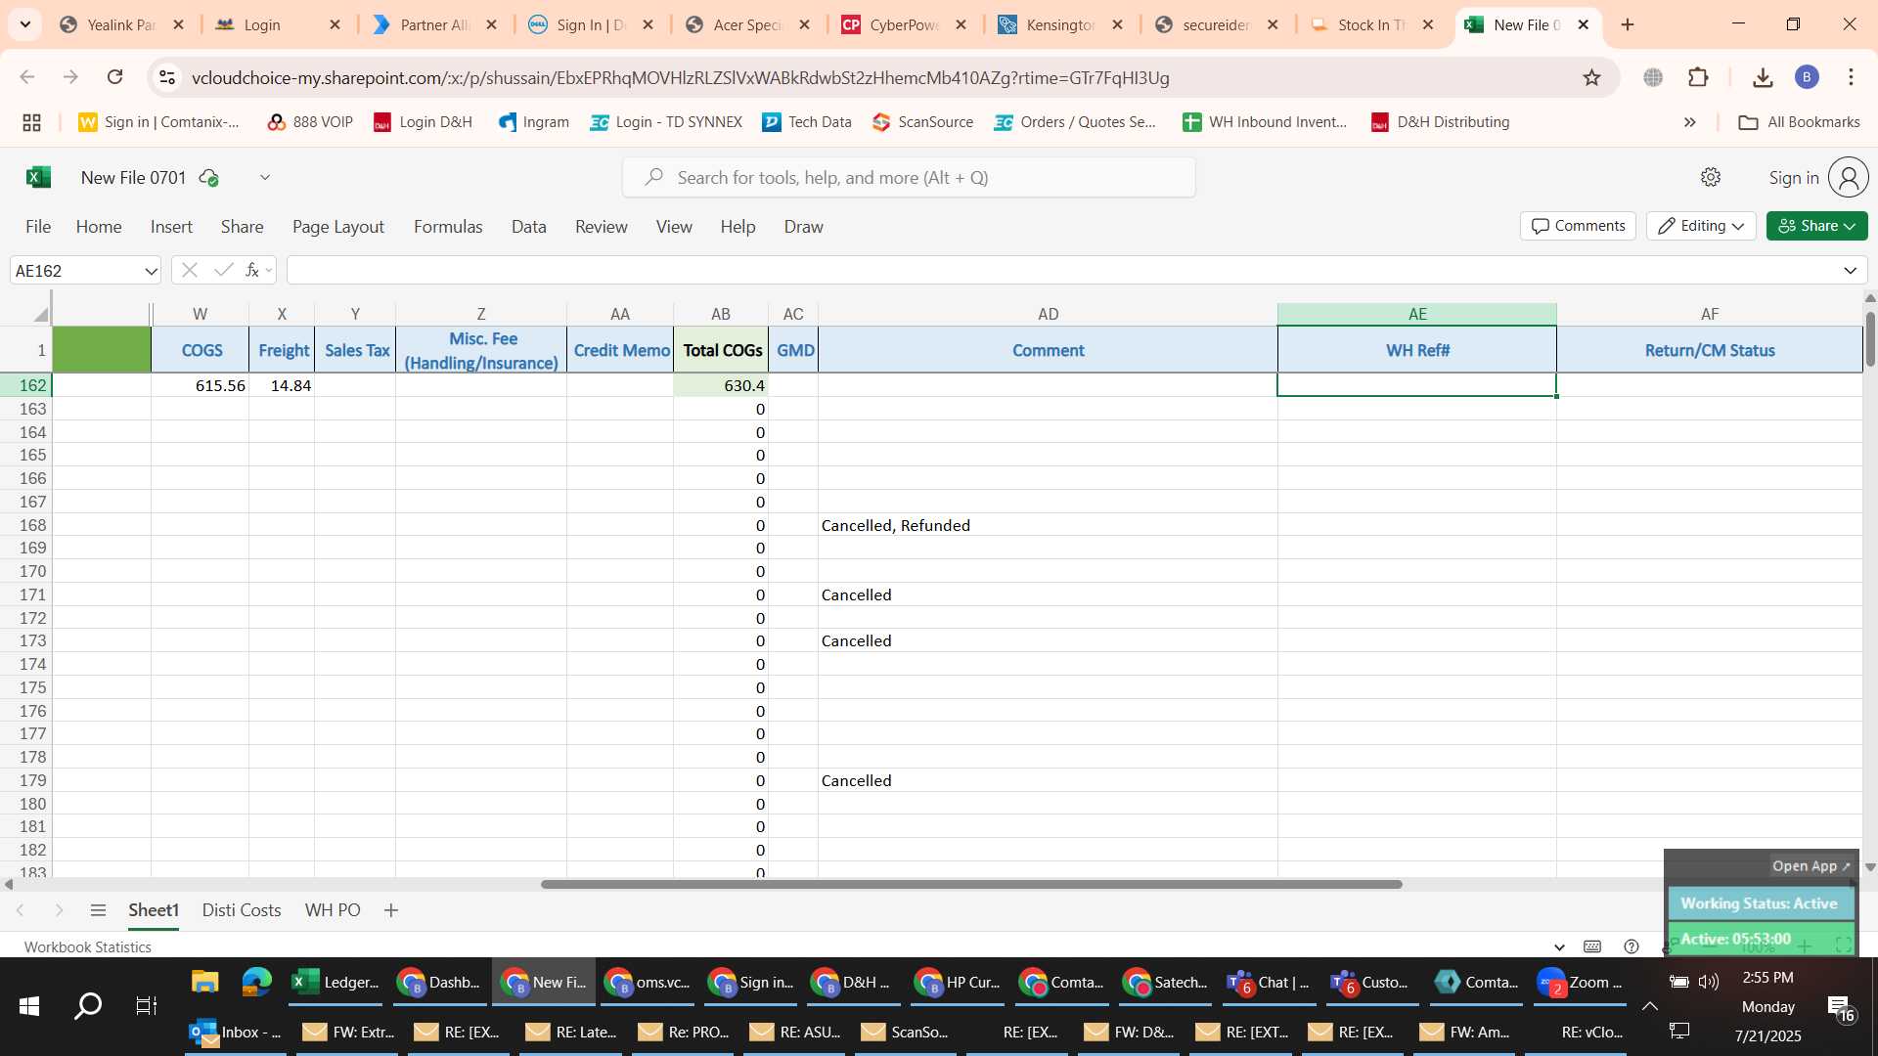The image size is (1878, 1056).
Task: Show more bookmarks chevron
Action: (1689, 122)
